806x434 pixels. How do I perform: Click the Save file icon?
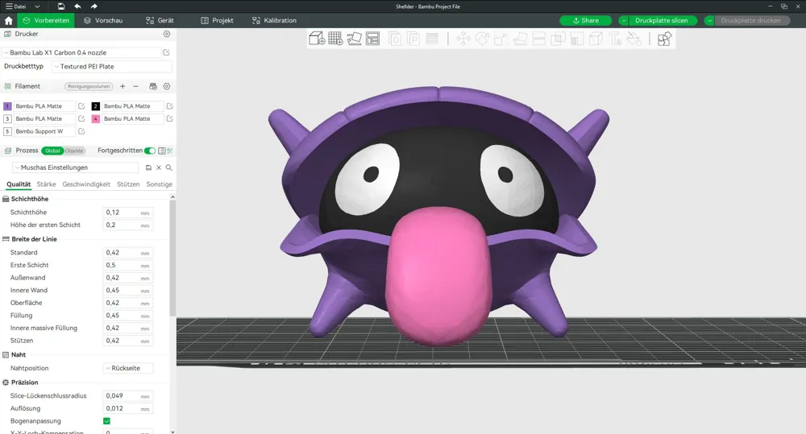(x=61, y=6)
